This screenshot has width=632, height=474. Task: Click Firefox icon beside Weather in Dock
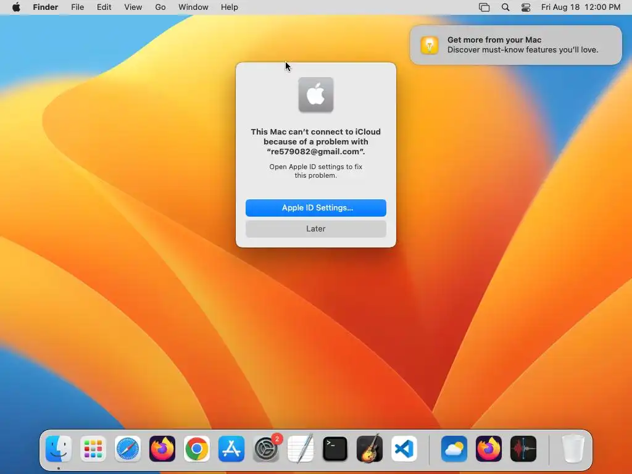[489, 449]
